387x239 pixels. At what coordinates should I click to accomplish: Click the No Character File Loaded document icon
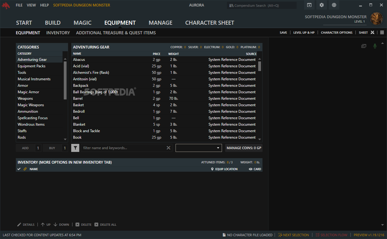224,235
